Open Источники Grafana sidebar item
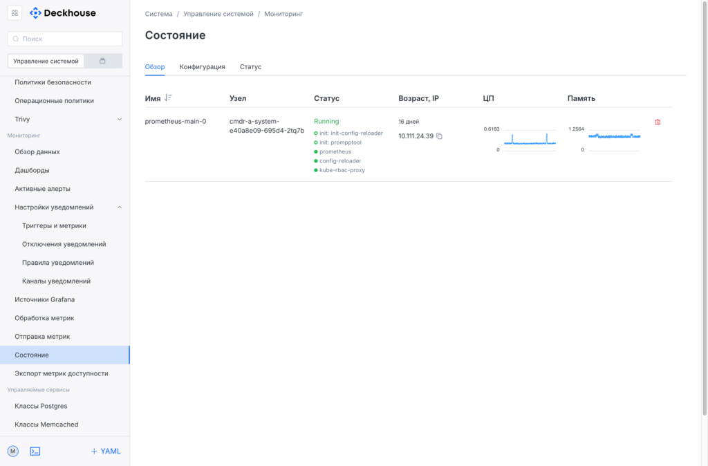708x466 pixels. pos(45,299)
